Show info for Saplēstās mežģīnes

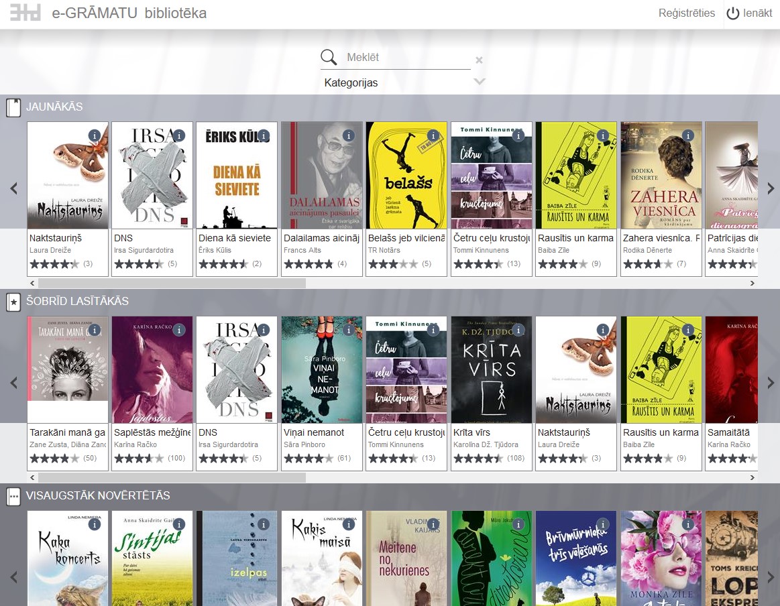click(x=179, y=330)
